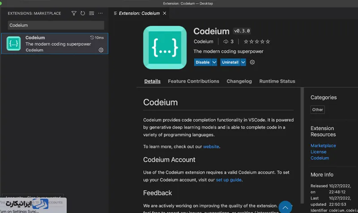Viewport: 358px width, 213px height.
Task: Open the set up guide link
Action: point(229,180)
